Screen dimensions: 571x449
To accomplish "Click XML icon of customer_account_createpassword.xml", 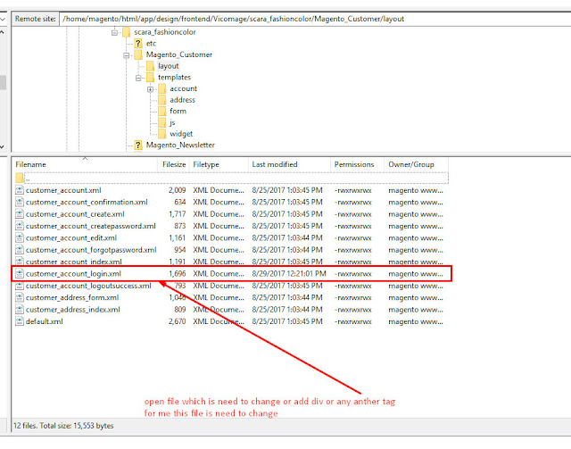I will [x=20, y=227].
